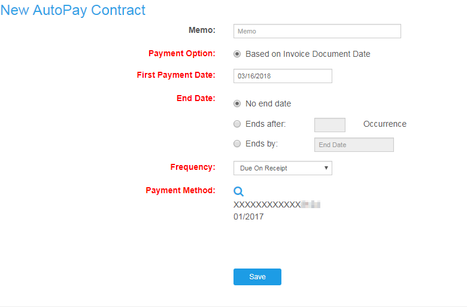Image resolution: width=467 pixels, height=308 pixels.
Task: Choose the No end date radio option
Action: pos(237,103)
